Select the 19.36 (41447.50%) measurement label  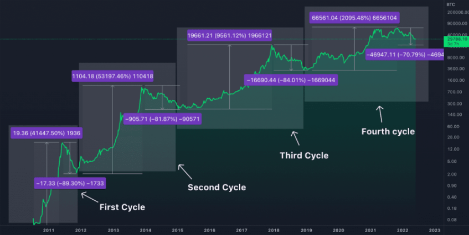(x=47, y=133)
